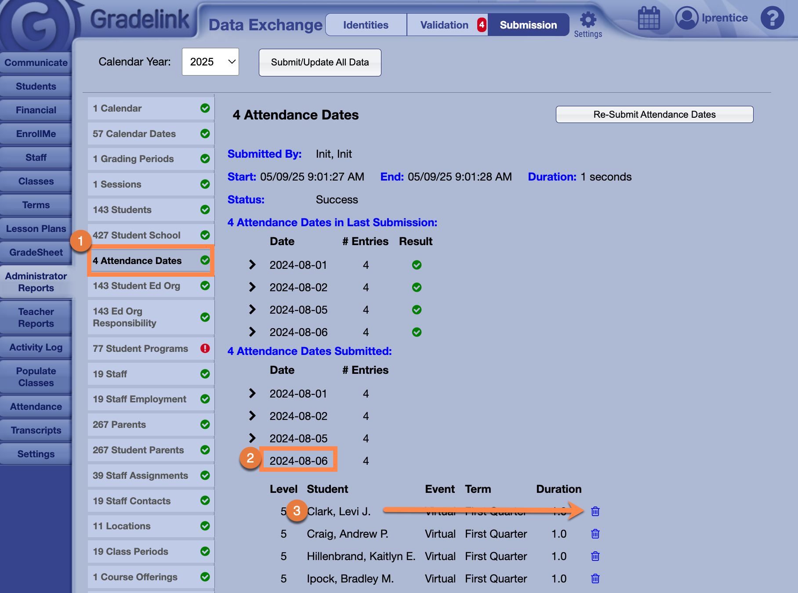Open Teacher Reports in sidebar
Screen dimensions: 798x593
tap(36, 318)
